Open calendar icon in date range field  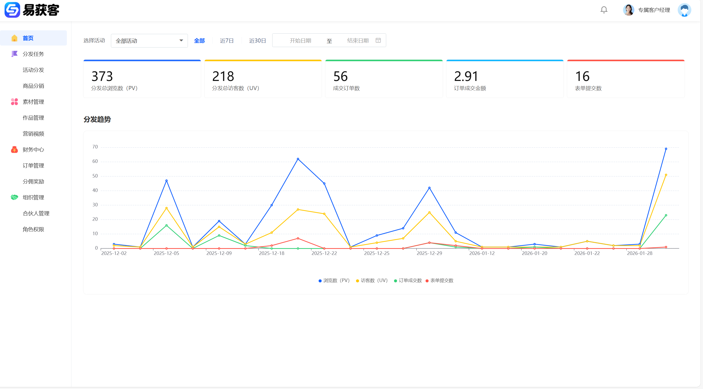click(x=378, y=40)
